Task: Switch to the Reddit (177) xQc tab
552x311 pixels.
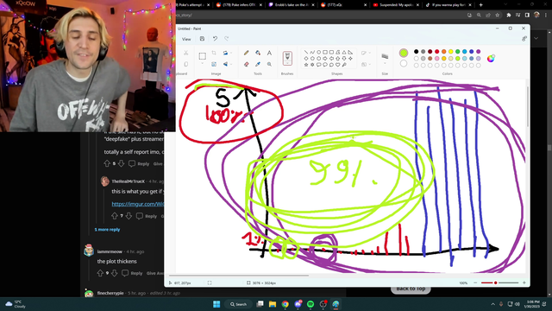Action: (x=344, y=5)
